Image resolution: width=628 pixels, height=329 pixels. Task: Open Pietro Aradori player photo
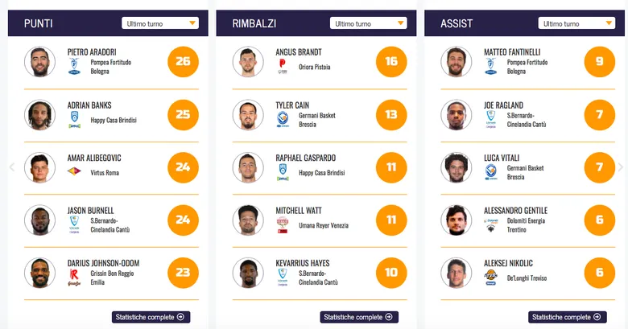click(39, 62)
